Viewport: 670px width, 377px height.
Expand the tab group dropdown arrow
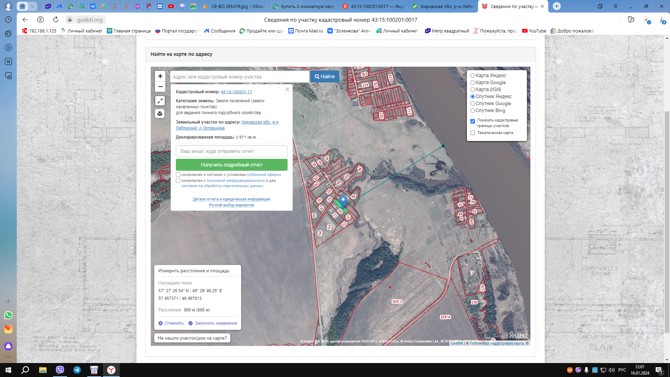(x=32, y=6)
